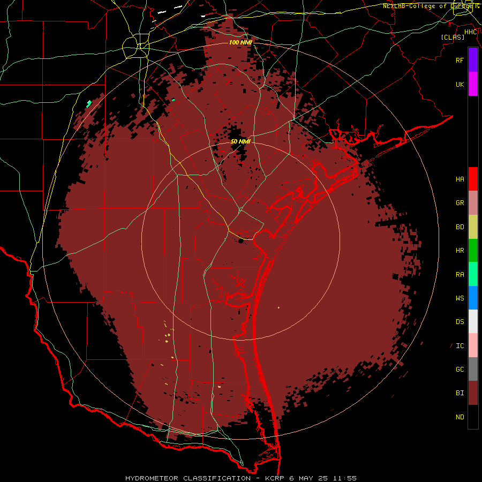This screenshot has width=482, height=482.
Task: Click the '100 NMI' range ring label
Action: click(240, 42)
